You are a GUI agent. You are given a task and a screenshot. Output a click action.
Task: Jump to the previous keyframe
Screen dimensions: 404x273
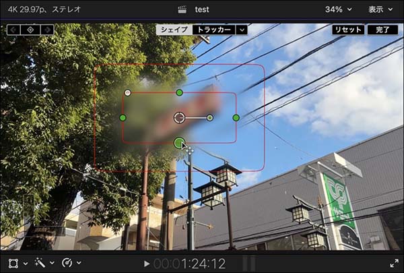(x=13, y=30)
